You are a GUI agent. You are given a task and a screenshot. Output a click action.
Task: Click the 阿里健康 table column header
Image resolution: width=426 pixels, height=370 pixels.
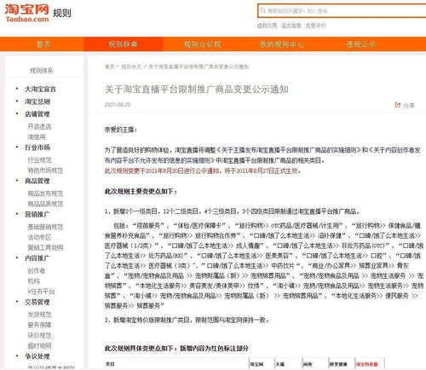[x=338, y=364]
